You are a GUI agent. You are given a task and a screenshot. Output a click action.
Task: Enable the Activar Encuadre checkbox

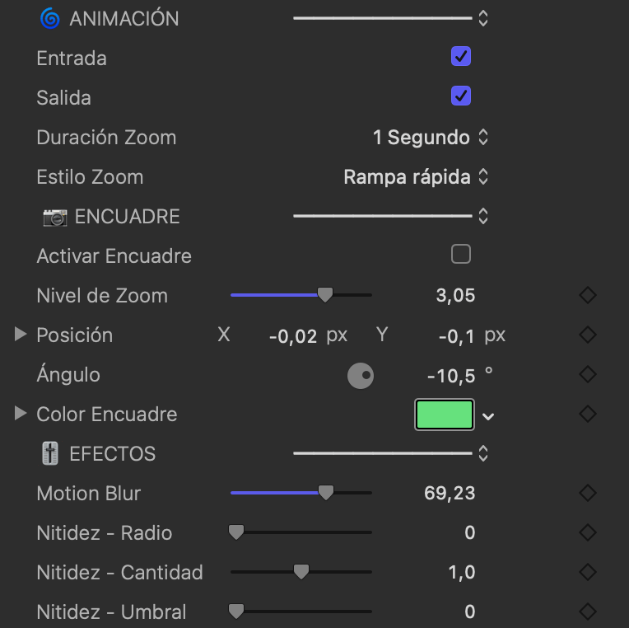[x=461, y=255]
